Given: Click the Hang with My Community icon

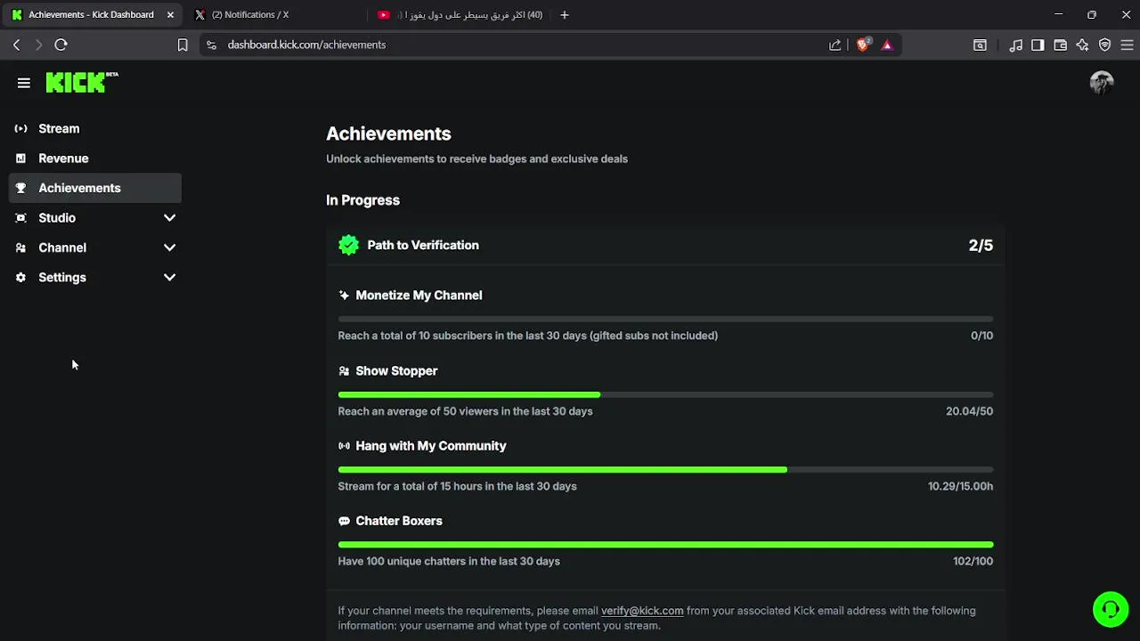Looking at the screenshot, I should (344, 446).
